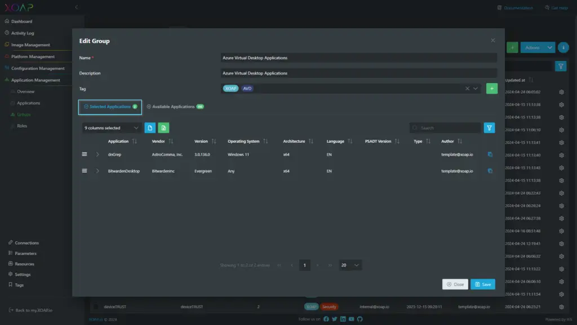This screenshot has width=577, height=325.
Task: Collapse the left sidebar with the chevron
Action: tap(76, 7)
